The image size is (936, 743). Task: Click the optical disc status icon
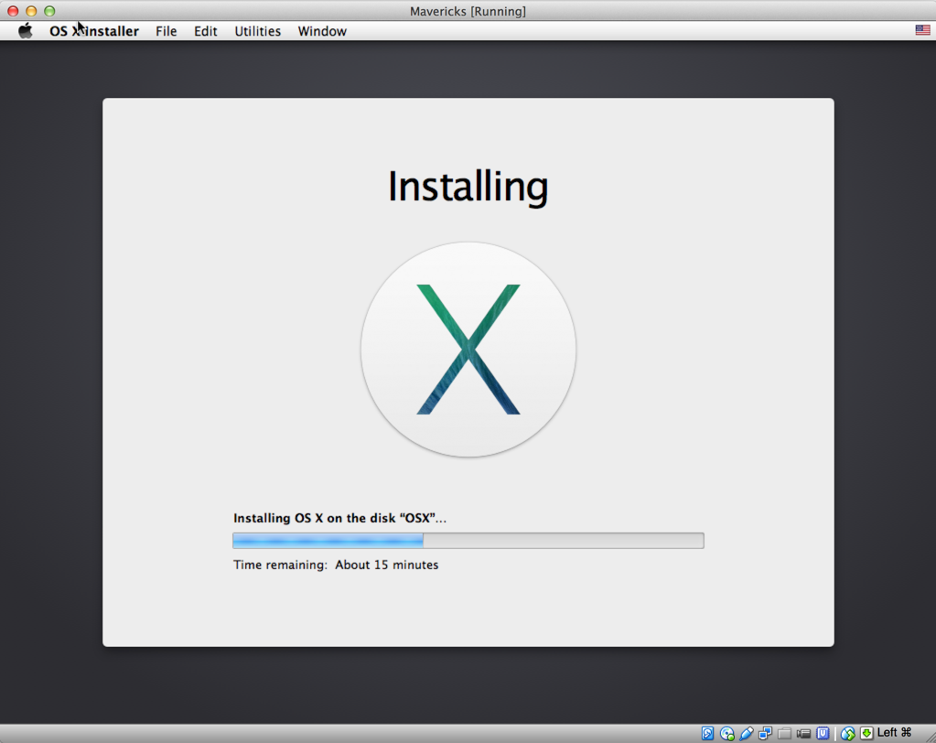pos(726,734)
